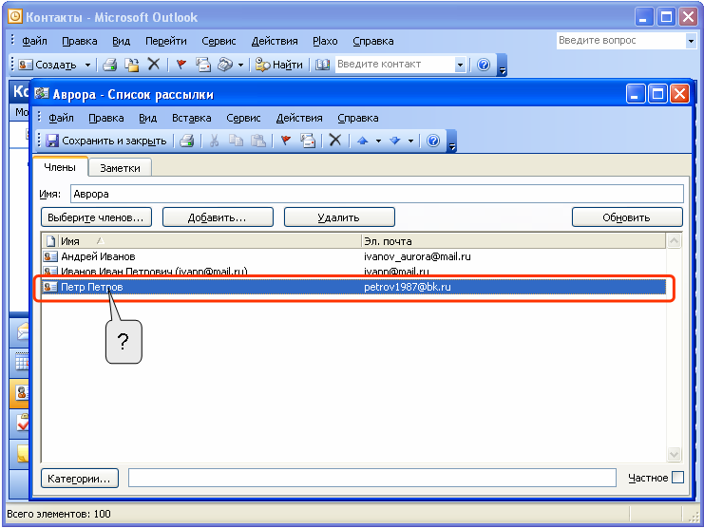Open the dial dropdown arrow in main toolbar

coord(240,65)
